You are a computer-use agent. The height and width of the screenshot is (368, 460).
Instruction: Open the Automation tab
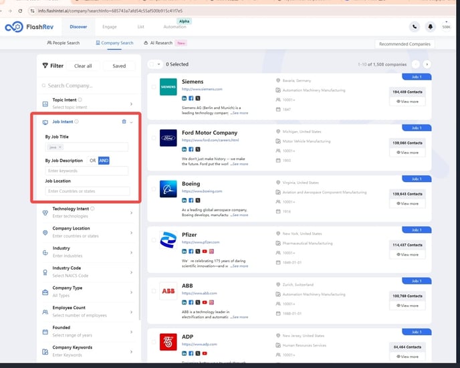[x=175, y=27]
